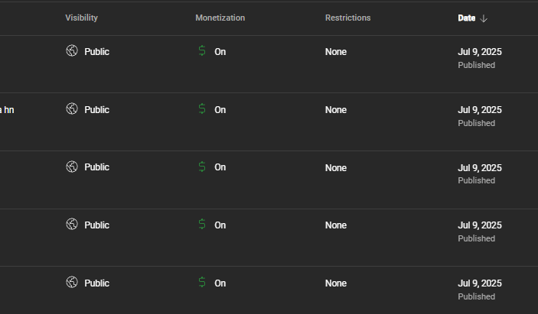Click the Jul 9, 2025 date in the fifth row
The width and height of the screenshot is (538, 314).
479,283
